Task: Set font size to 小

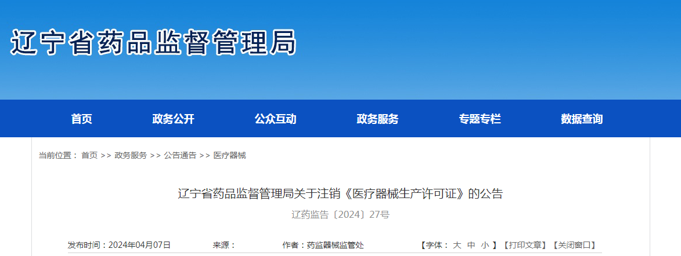Action: click(x=485, y=245)
